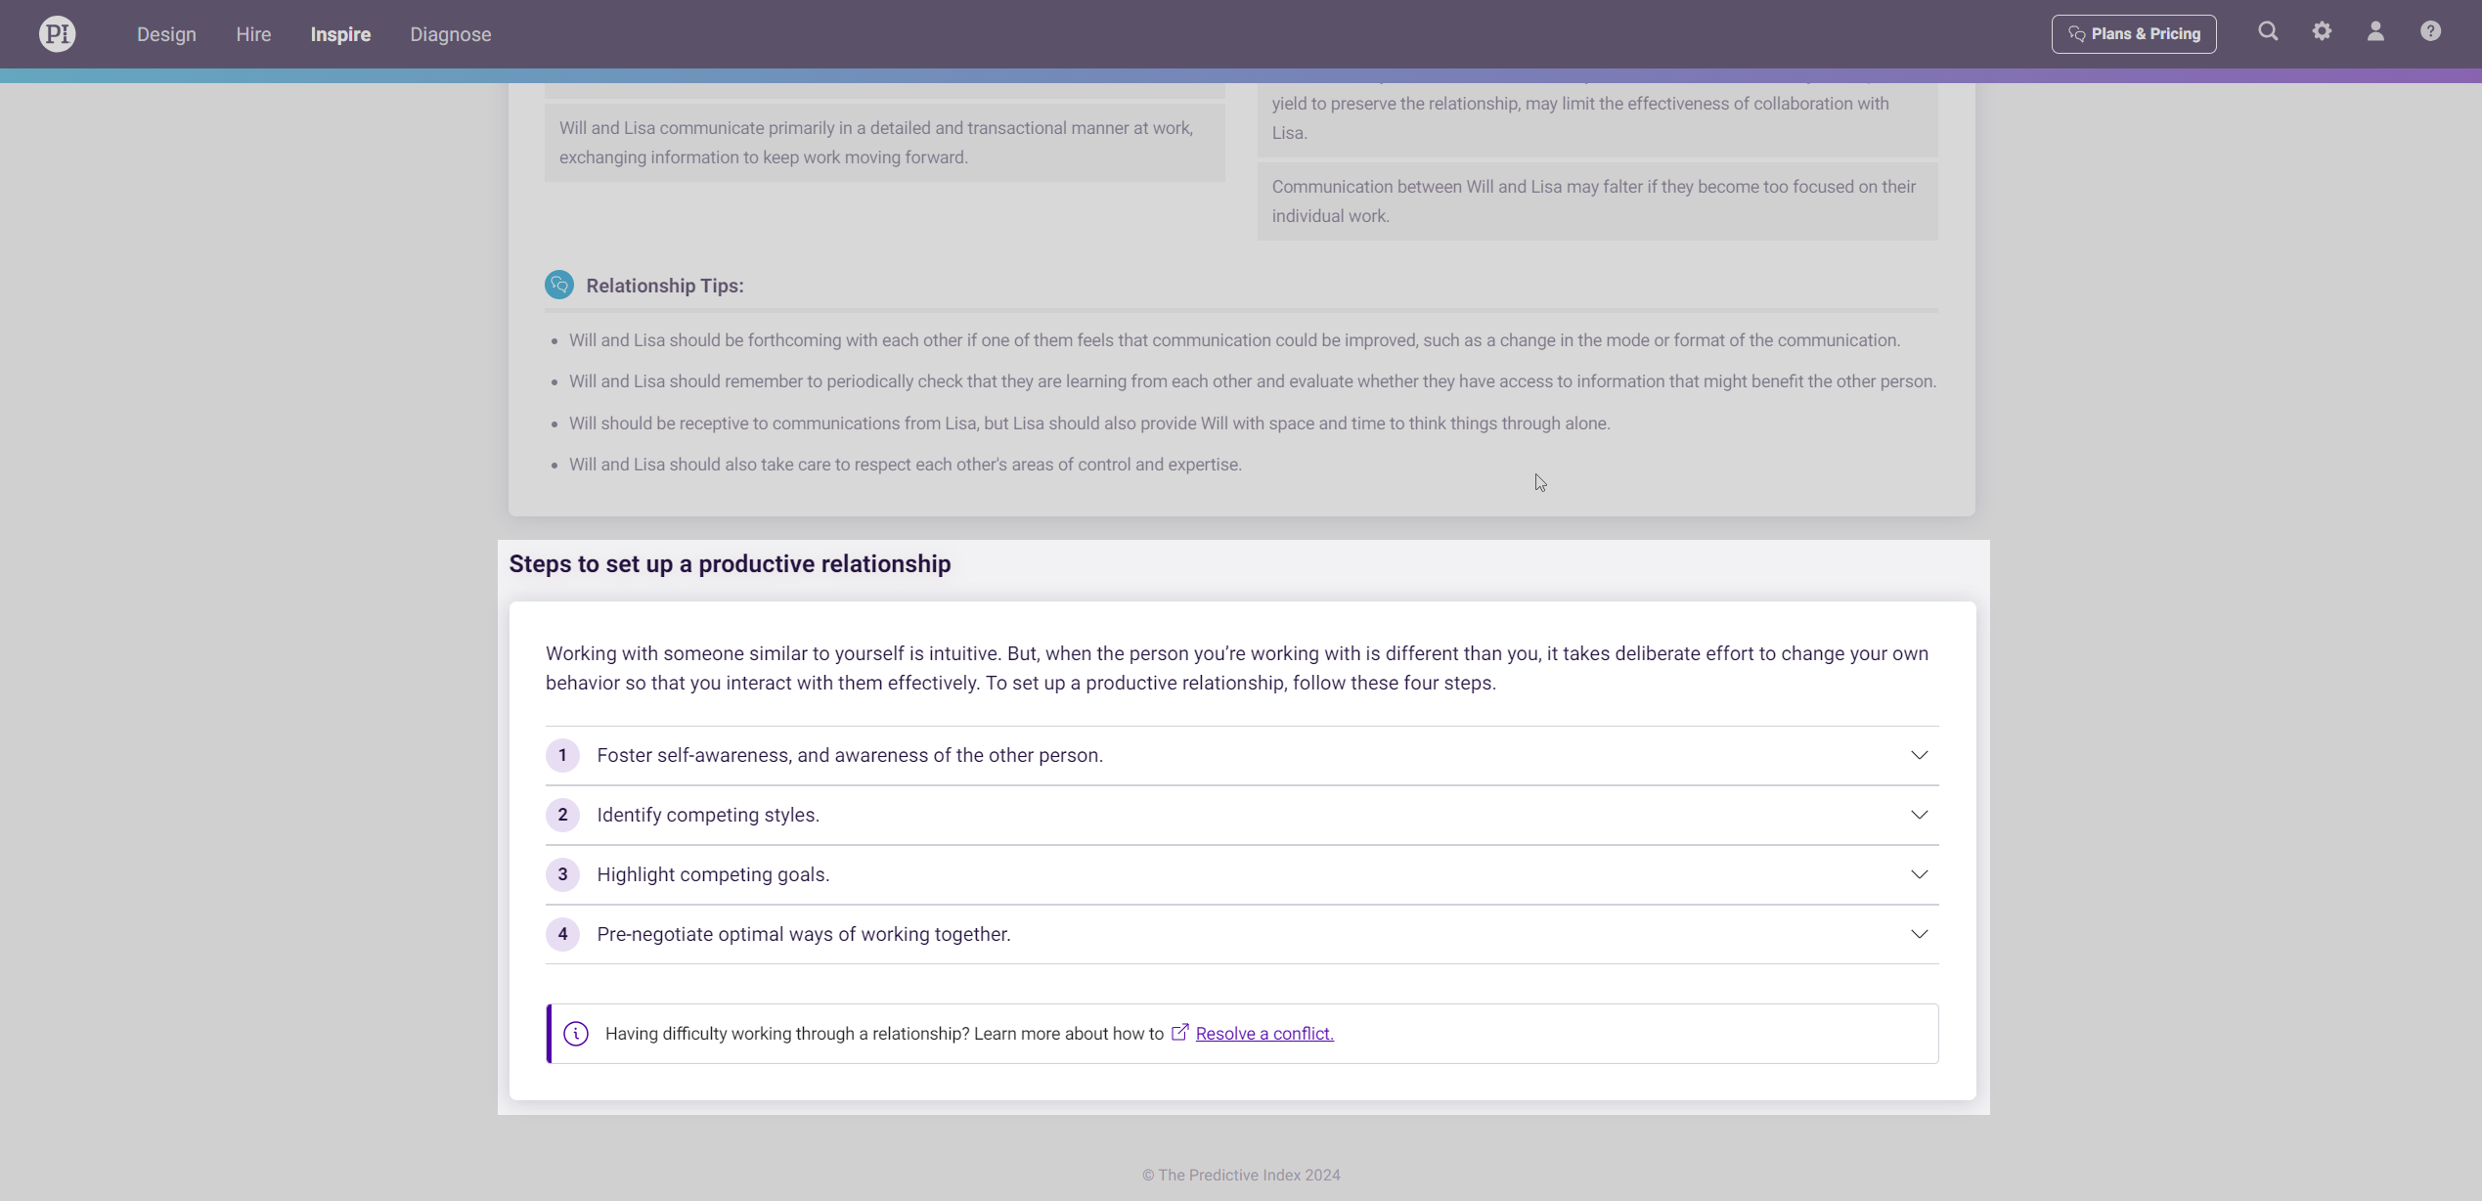
Task: Click the relationship tips icon
Action: click(558, 285)
